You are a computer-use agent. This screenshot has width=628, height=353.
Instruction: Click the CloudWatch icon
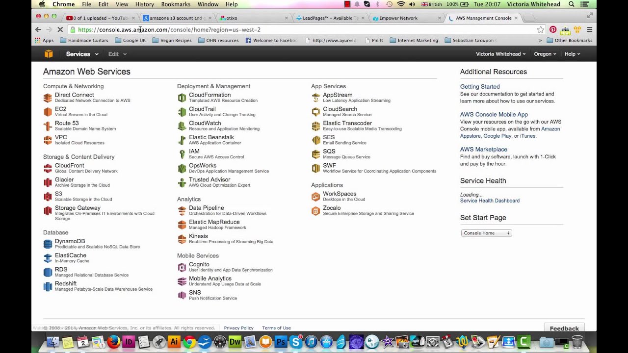pos(182,126)
